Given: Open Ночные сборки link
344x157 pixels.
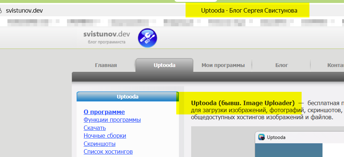Looking at the screenshot, I should tap(105, 136).
